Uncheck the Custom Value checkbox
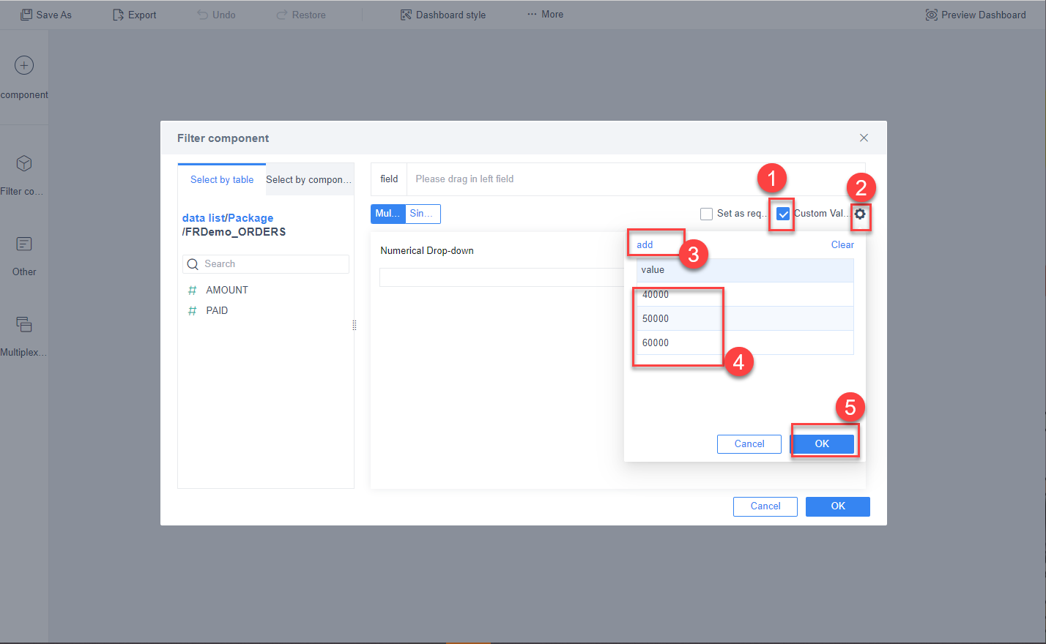Image resolution: width=1046 pixels, height=644 pixels. point(781,214)
